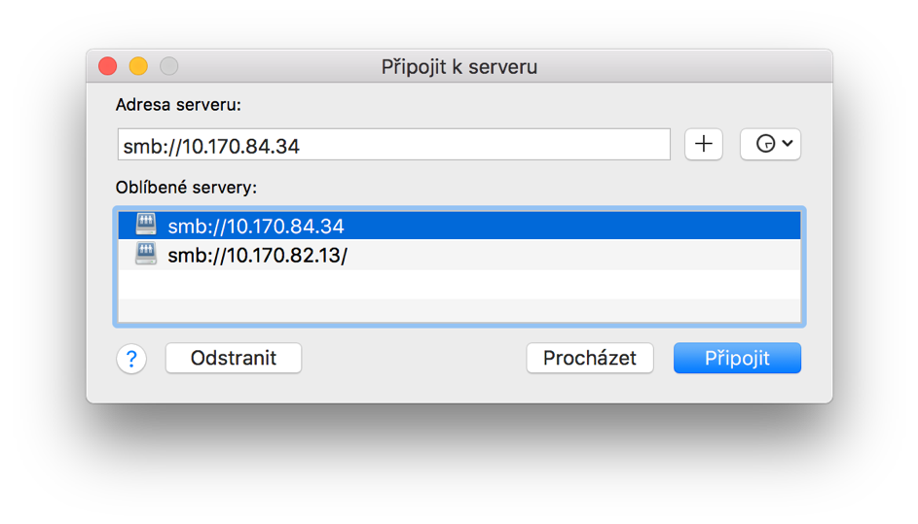Open the recent servers clock menu
The width and height of the screenshot is (918, 524).
(x=770, y=144)
